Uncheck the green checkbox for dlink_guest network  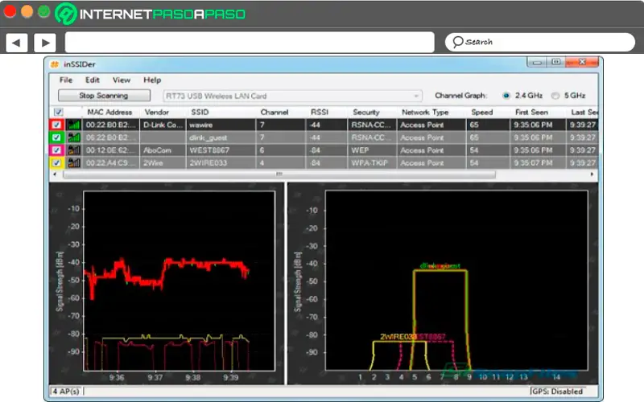tap(56, 137)
